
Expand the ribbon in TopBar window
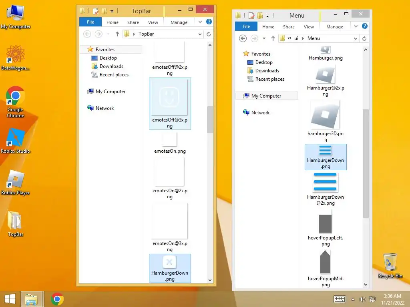click(200, 22)
